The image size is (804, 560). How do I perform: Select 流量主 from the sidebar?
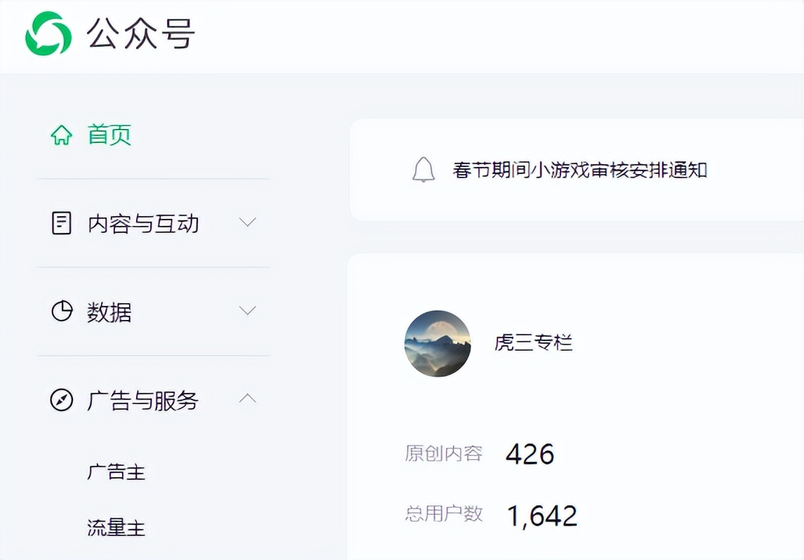click(x=116, y=530)
